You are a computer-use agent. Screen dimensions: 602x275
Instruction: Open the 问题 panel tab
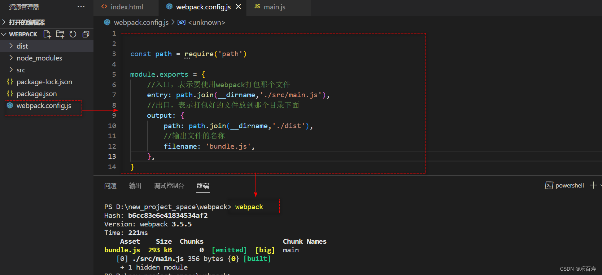110,186
